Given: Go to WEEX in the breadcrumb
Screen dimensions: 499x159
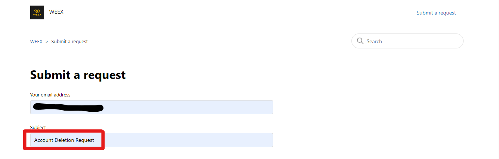Looking at the screenshot, I should [x=36, y=41].
